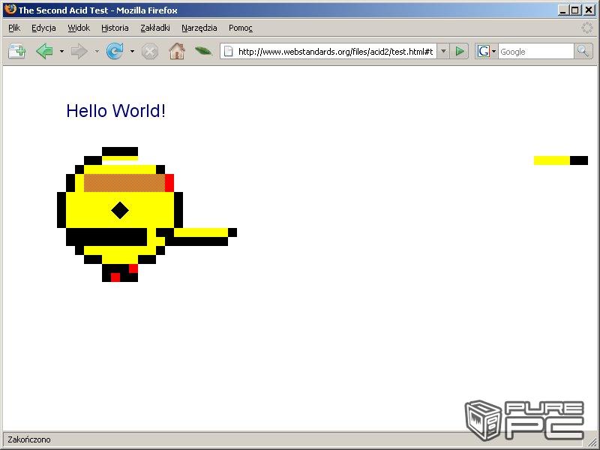Click the "Zakończono" status bar text
Viewport: 600px width, 450px height.
pos(29,439)
